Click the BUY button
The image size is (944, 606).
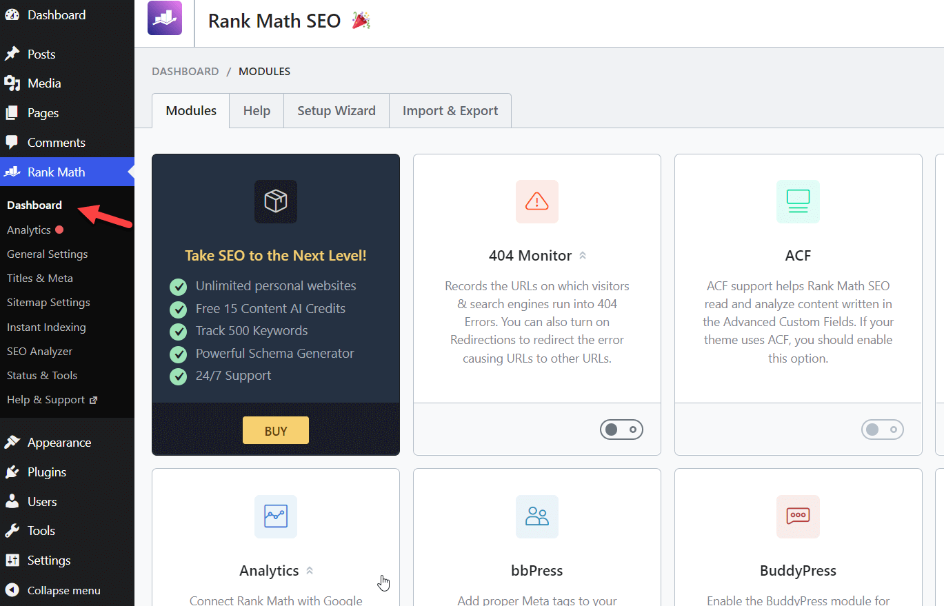point(275,430)
